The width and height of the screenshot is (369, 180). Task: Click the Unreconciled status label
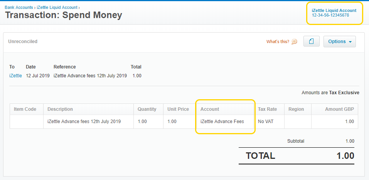point(23,42)
